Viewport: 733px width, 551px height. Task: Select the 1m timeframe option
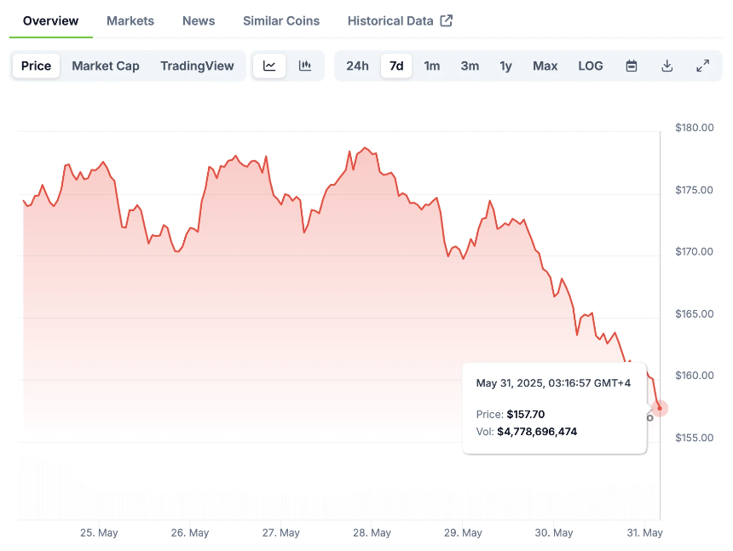click(x=432, y=66)
